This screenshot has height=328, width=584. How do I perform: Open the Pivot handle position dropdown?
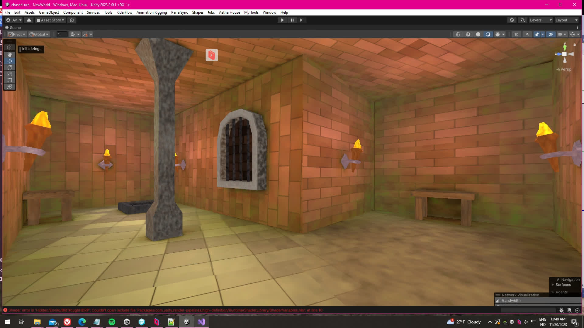click(x=17, y=34)
